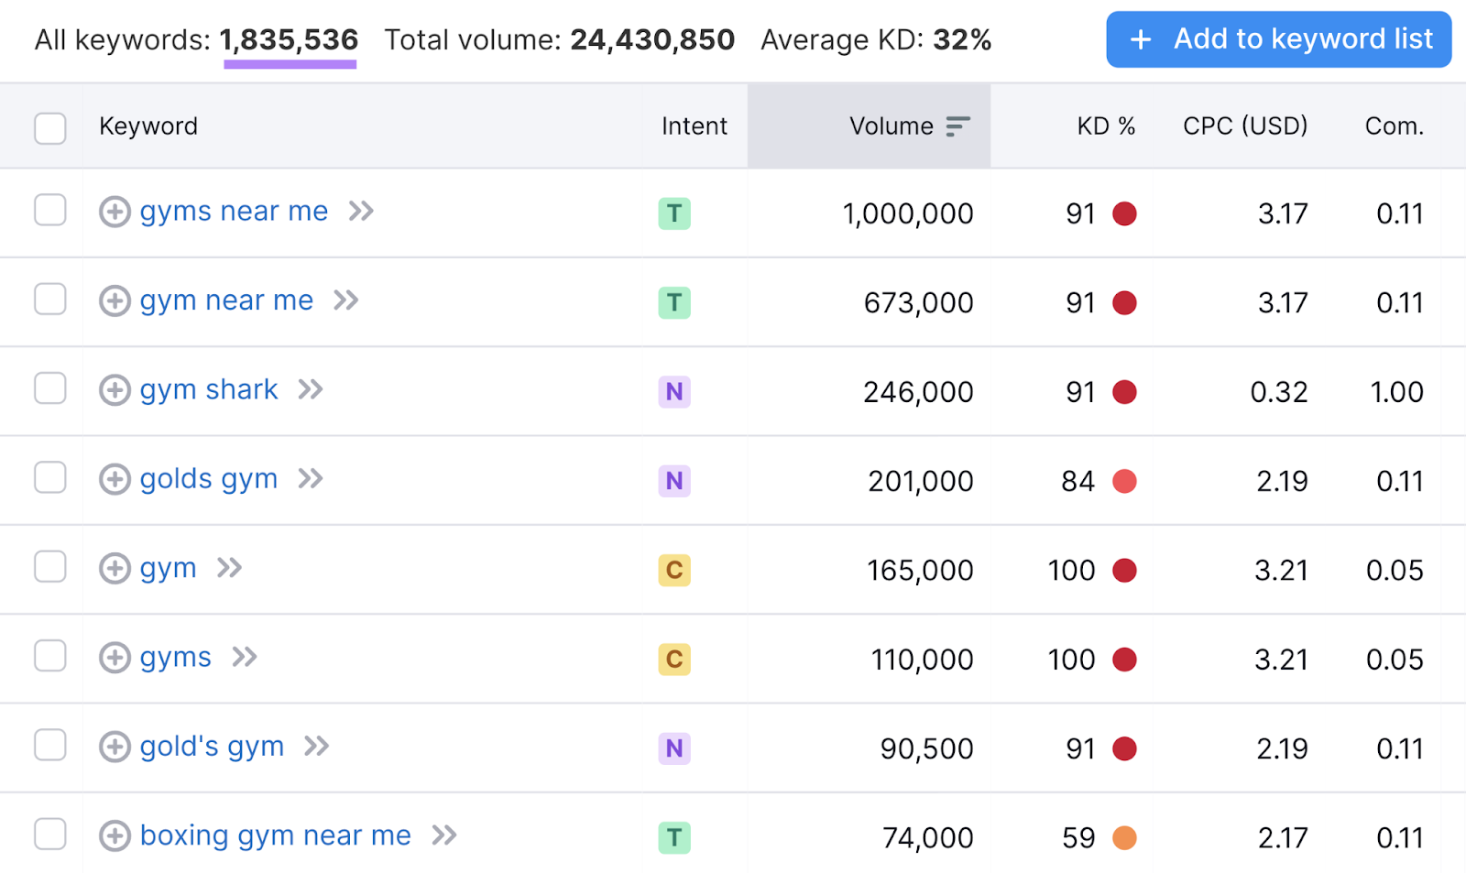This screenshot has height=873, width=1466.
Task: Click red KD indicator for "golds gym"
Action: [1126, 481]
